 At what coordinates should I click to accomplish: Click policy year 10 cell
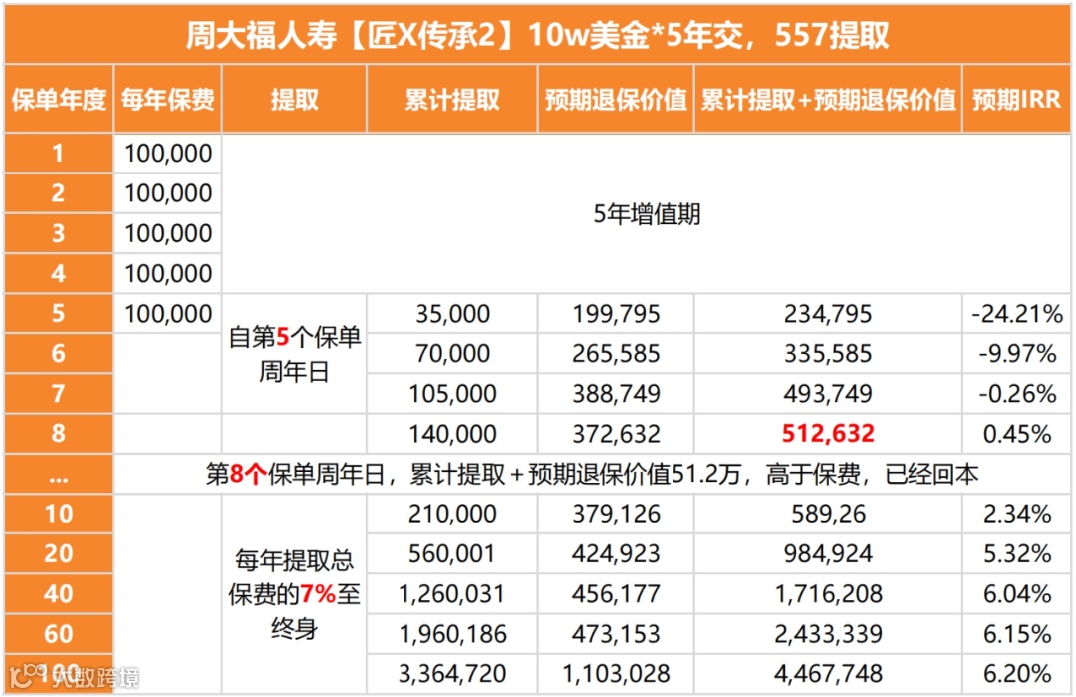click(59, 514)
